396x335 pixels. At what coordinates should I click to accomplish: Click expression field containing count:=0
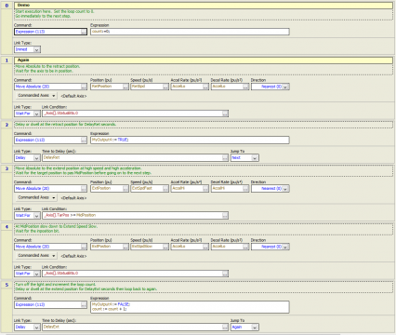click(x=190, y=32)
